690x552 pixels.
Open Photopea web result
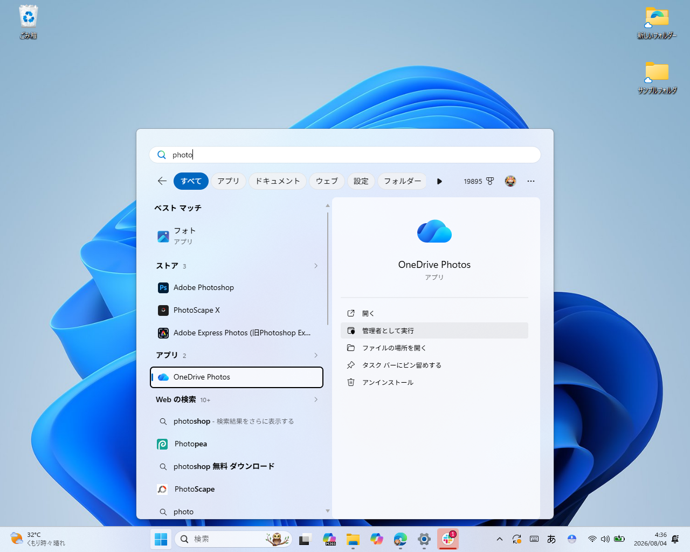(x=237, y=444)
